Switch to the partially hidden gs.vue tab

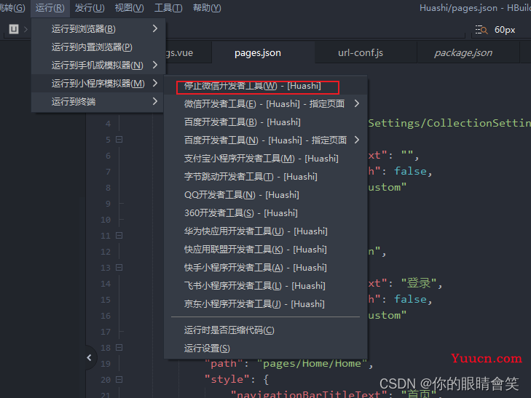(187, 52)
